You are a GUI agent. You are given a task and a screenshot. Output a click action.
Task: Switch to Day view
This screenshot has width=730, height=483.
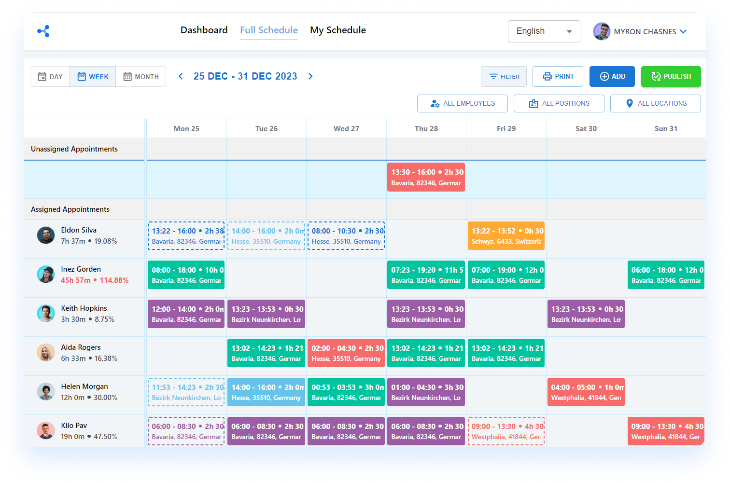pos(50,77)
